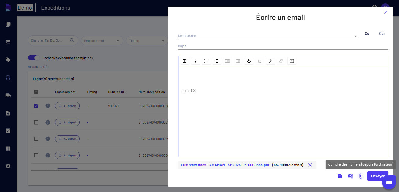
Task: Insert a bulleted list
Action: 206,61
